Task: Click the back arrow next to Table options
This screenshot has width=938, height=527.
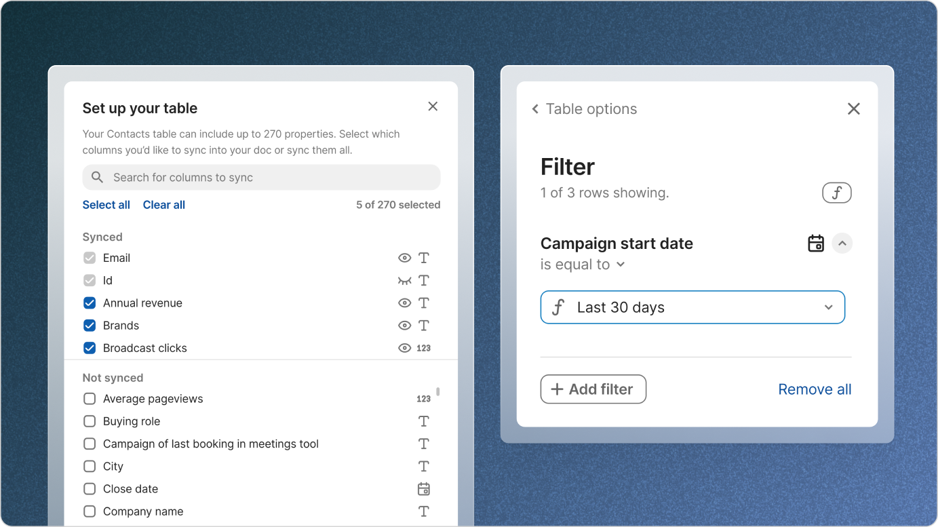Action: click(x=534, y=109)
